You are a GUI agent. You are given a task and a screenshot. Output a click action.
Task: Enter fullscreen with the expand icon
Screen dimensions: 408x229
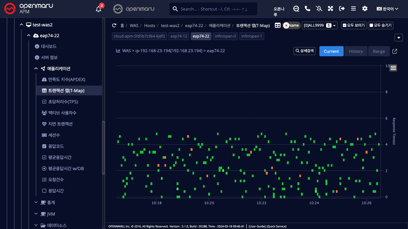pyautogui.click(x=331, y=9)
